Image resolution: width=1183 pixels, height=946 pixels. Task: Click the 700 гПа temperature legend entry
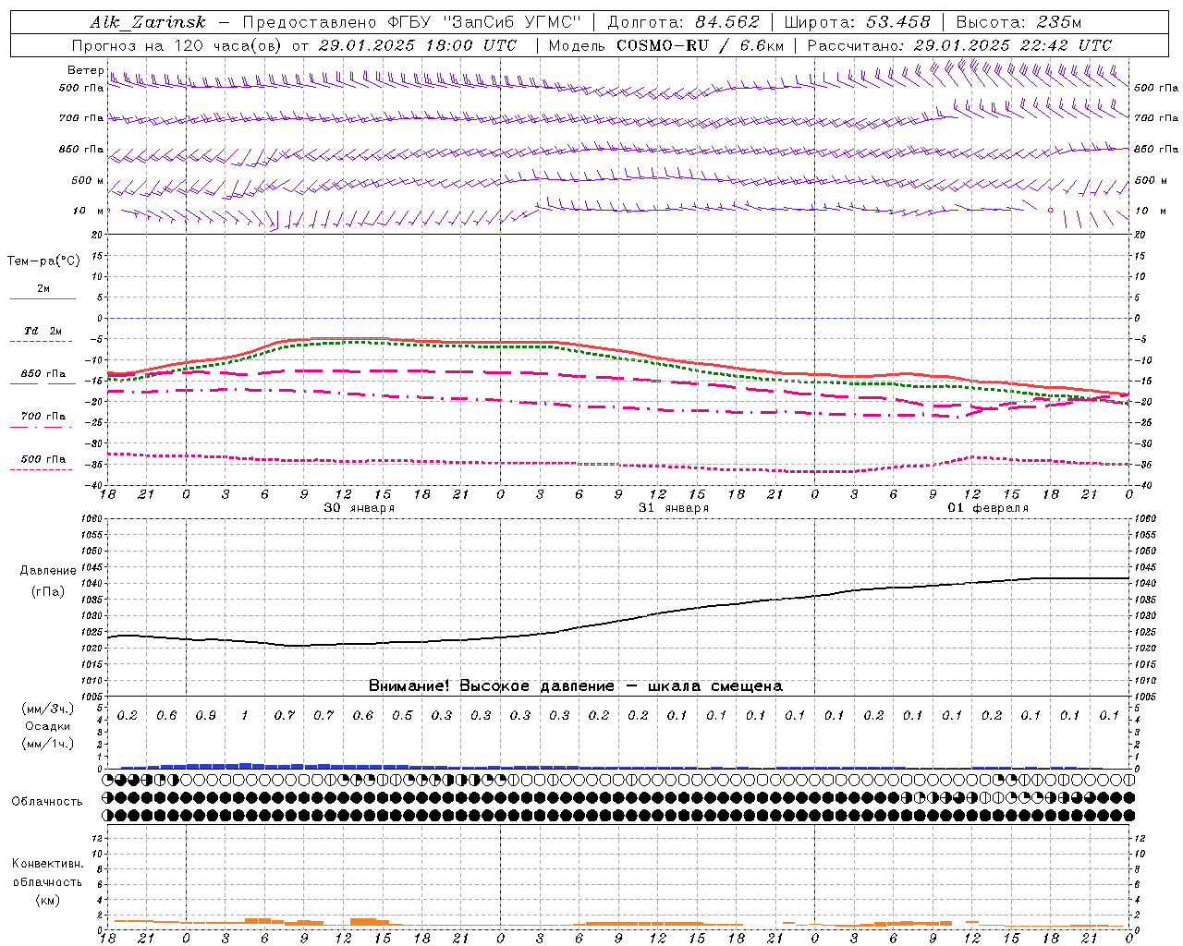(x=43, y=417)
